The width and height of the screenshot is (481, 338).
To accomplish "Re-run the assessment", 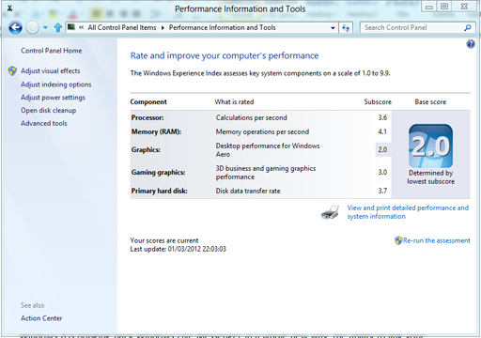I will click(x=437, y=240).
